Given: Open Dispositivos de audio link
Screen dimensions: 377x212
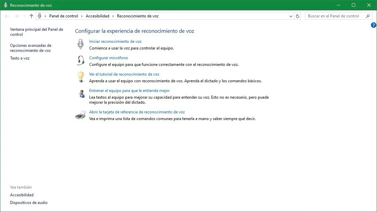Looking at the screenshot, I should click(x=28, y=203).
